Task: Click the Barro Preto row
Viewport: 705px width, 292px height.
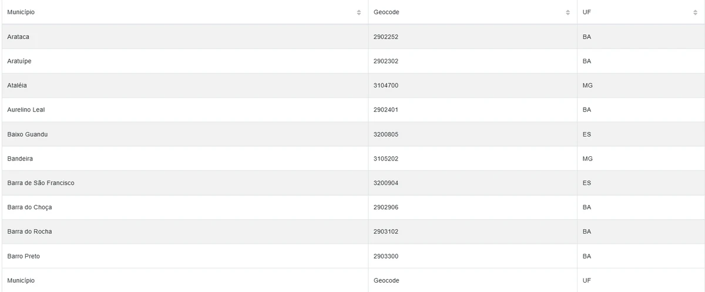Action: click(x=23, y=256)
